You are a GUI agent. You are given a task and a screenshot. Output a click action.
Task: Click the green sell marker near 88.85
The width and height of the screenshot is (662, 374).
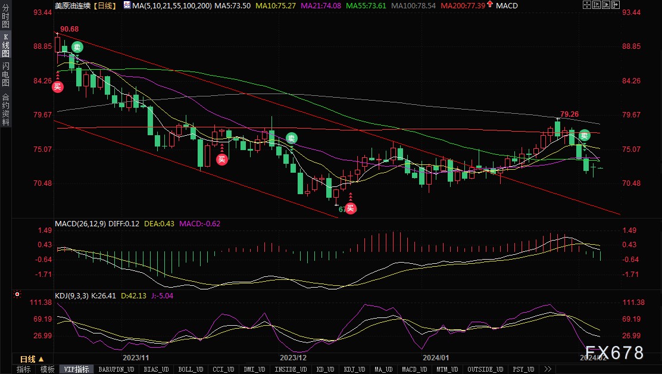click(77, 47)
